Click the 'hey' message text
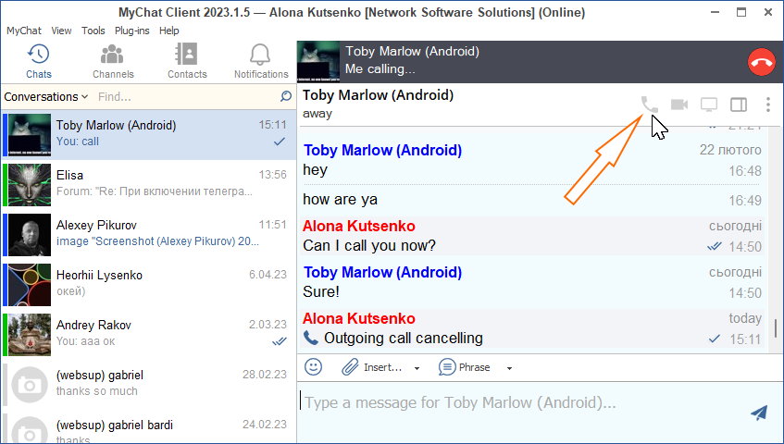Viewport: 784px width, 444px height. (x=315, y=170)
